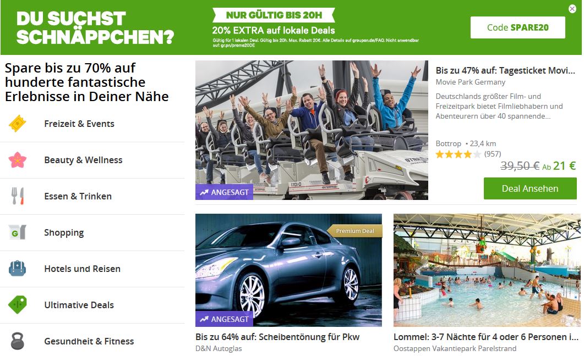This screenshot has width=584, height=356.
Task: Click the blue backpack Hotels und Reisen icon
Action: [18, 268]
